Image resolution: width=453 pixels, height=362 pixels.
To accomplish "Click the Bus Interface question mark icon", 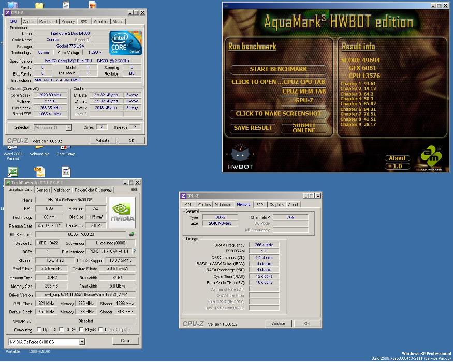I will point(134,251).
